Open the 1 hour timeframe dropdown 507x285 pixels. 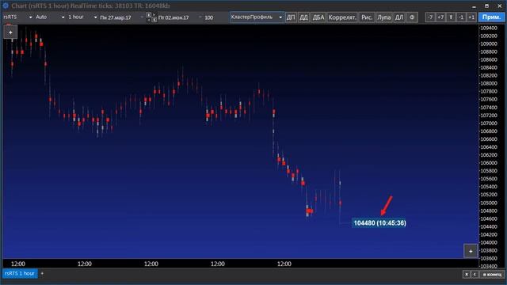[82, 17]
